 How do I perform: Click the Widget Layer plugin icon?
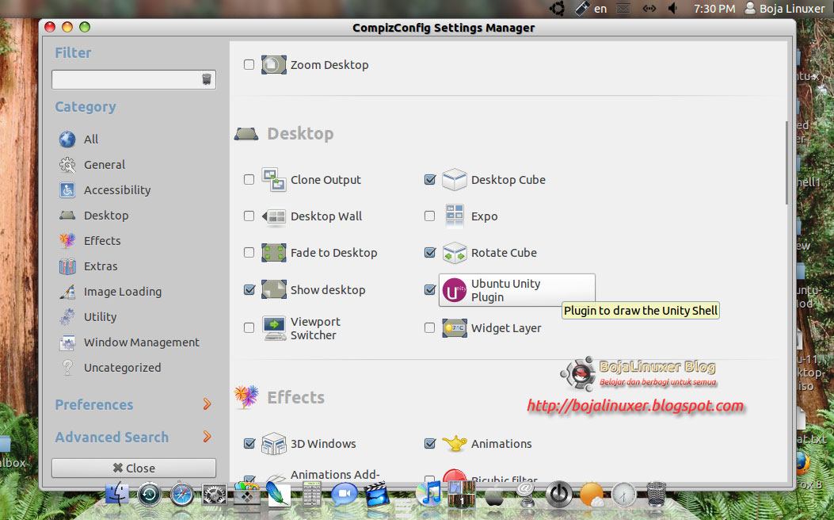pyautogui.click(x=454, y=327)
